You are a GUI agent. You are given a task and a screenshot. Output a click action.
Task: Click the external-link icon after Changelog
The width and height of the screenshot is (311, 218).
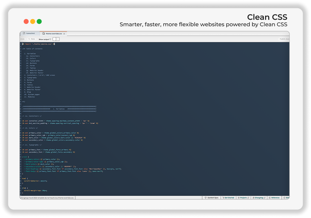pos(264,198)
